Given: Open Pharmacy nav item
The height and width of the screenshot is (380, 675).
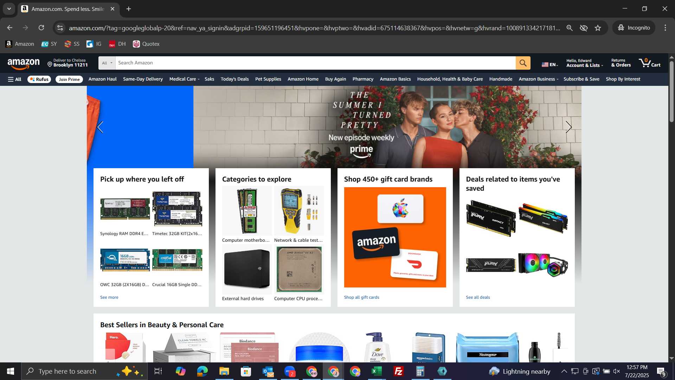Looking at the screenshot, I should pos(363,79).
